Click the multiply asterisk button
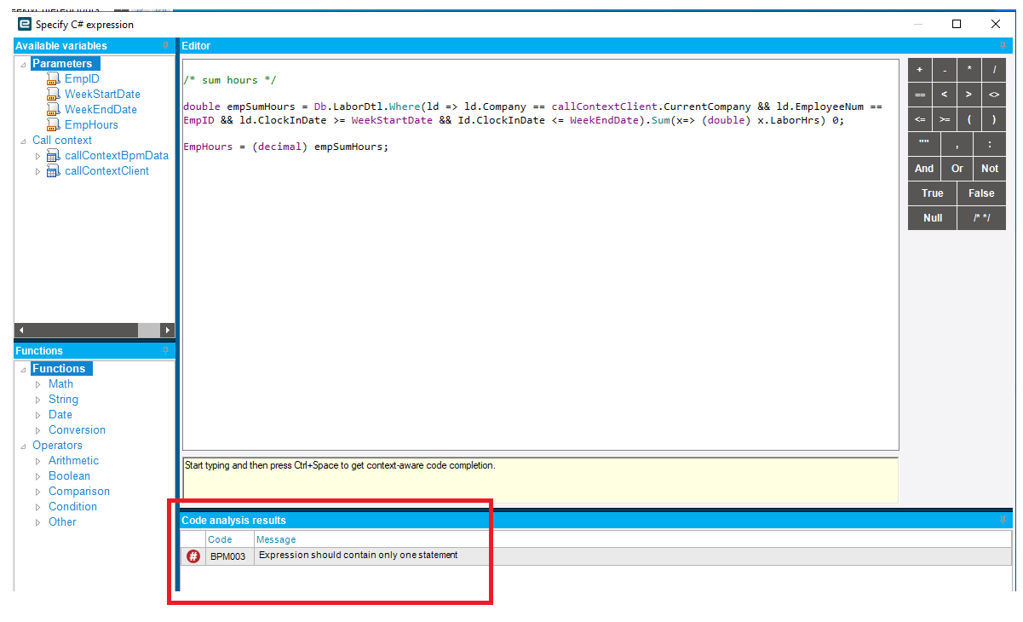1023x622 pixels. [969, 70]
